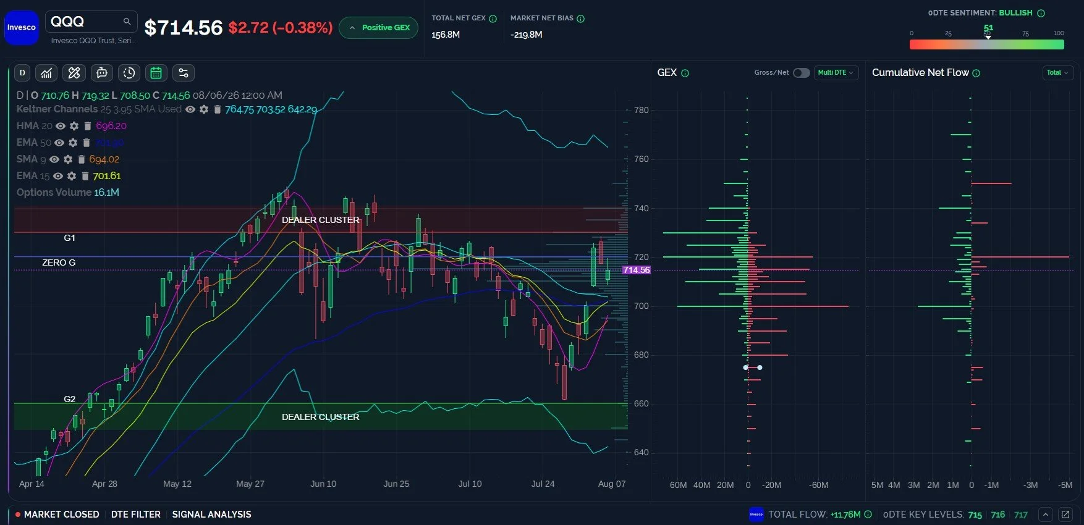This screenshot has width=1084, height=525.
Task: Click the 714.56 current price label
Action: click(637, 270)
